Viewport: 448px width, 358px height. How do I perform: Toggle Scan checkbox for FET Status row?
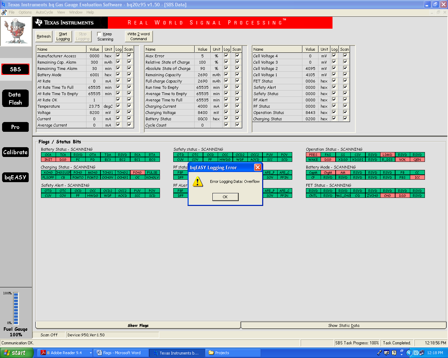pos(345,81)
